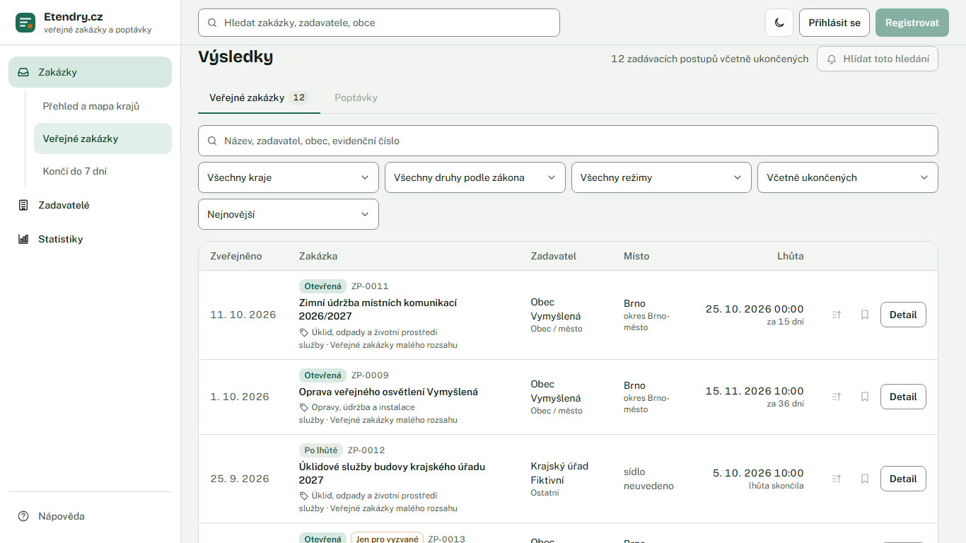The image size is (966, 543).
Task: Click the Přihlásit se button
Action: (834, 23)
